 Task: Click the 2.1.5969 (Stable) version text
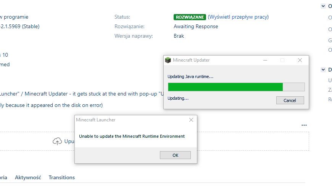20,26
